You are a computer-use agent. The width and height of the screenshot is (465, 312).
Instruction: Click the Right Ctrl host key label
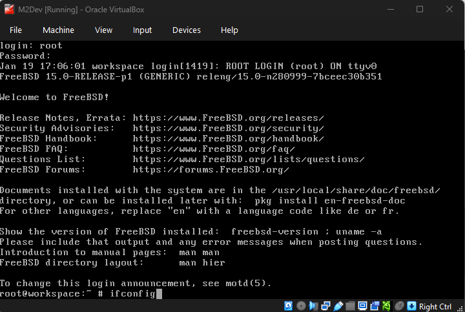click(x=435, y=306)
